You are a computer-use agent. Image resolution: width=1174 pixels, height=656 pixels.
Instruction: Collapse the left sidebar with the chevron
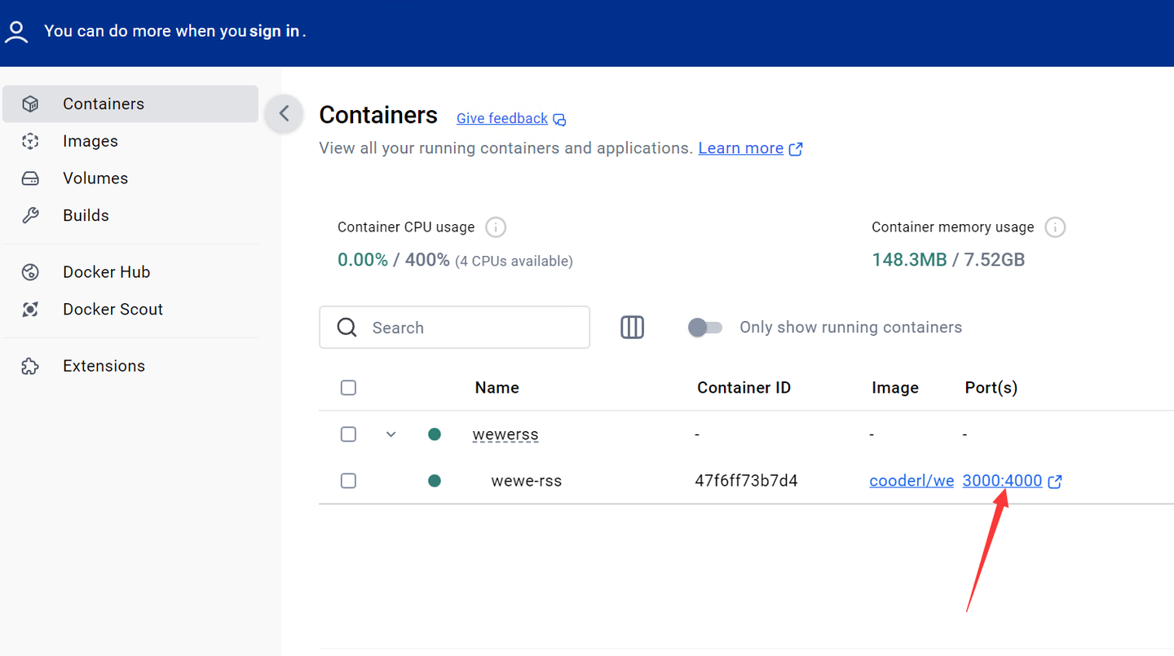[x=284, y=114]
